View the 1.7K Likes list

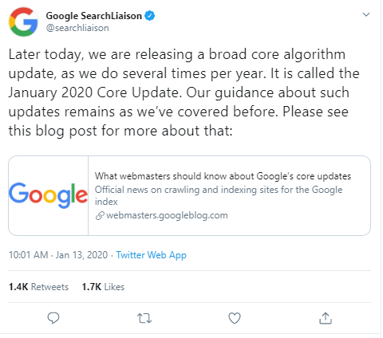coord(103,287)
